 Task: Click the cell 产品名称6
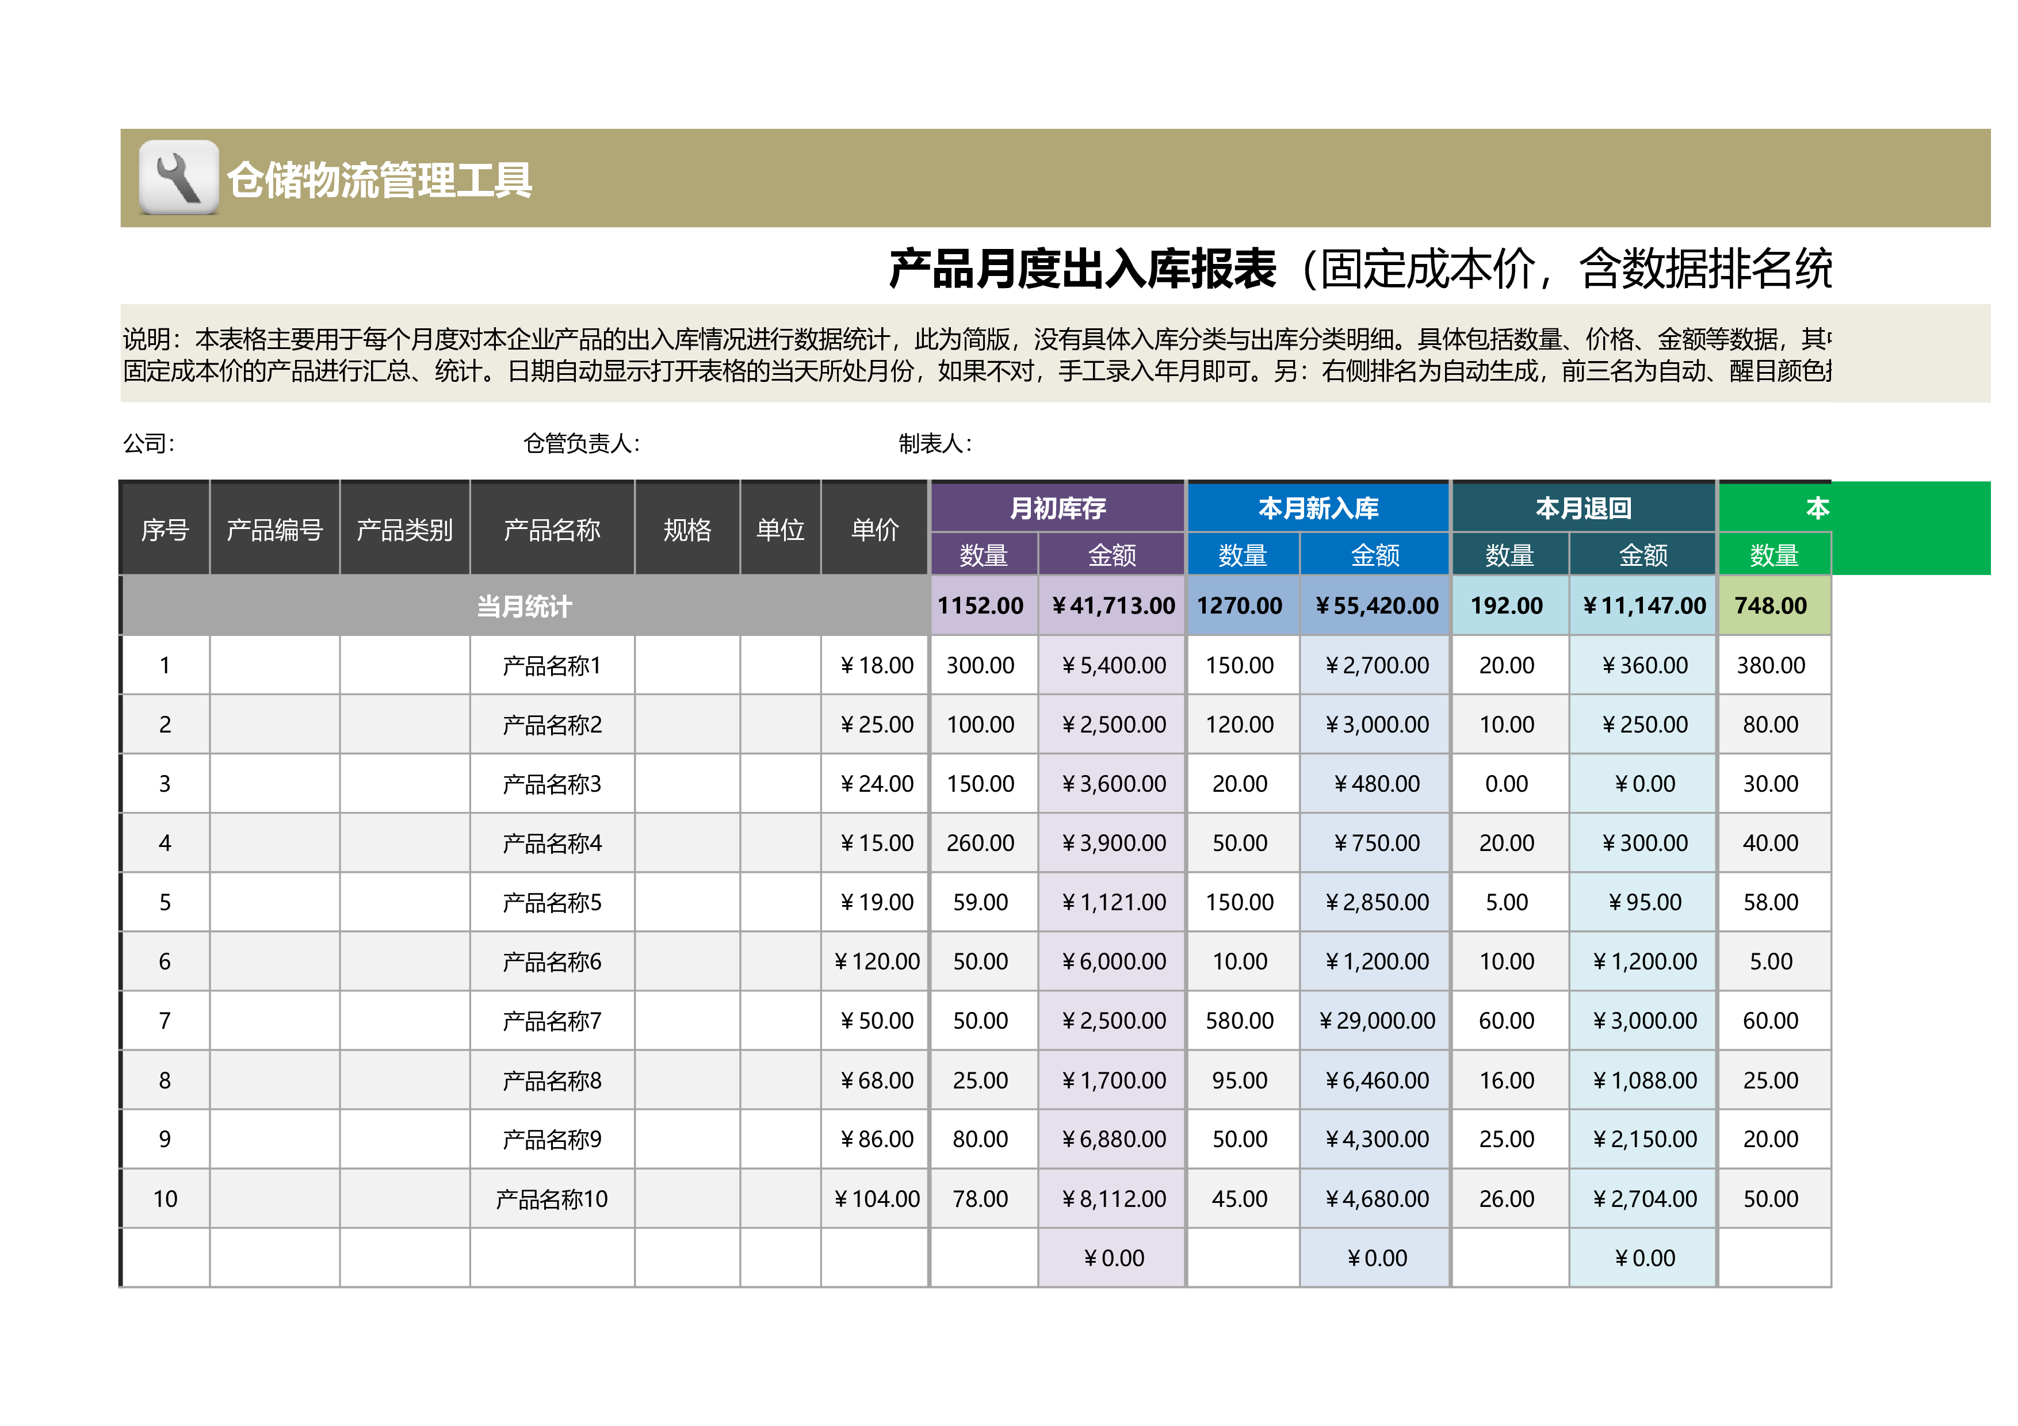(x=552, y=962)
